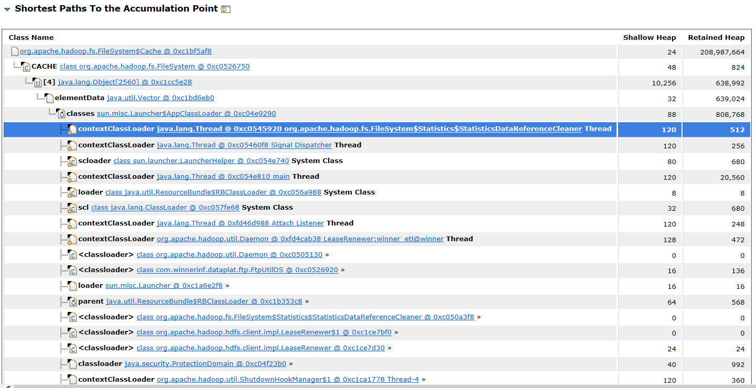Click the loader RBClassLoader class icon
Viewport: 756px width, 388px height.
click(x=72, y=192)
